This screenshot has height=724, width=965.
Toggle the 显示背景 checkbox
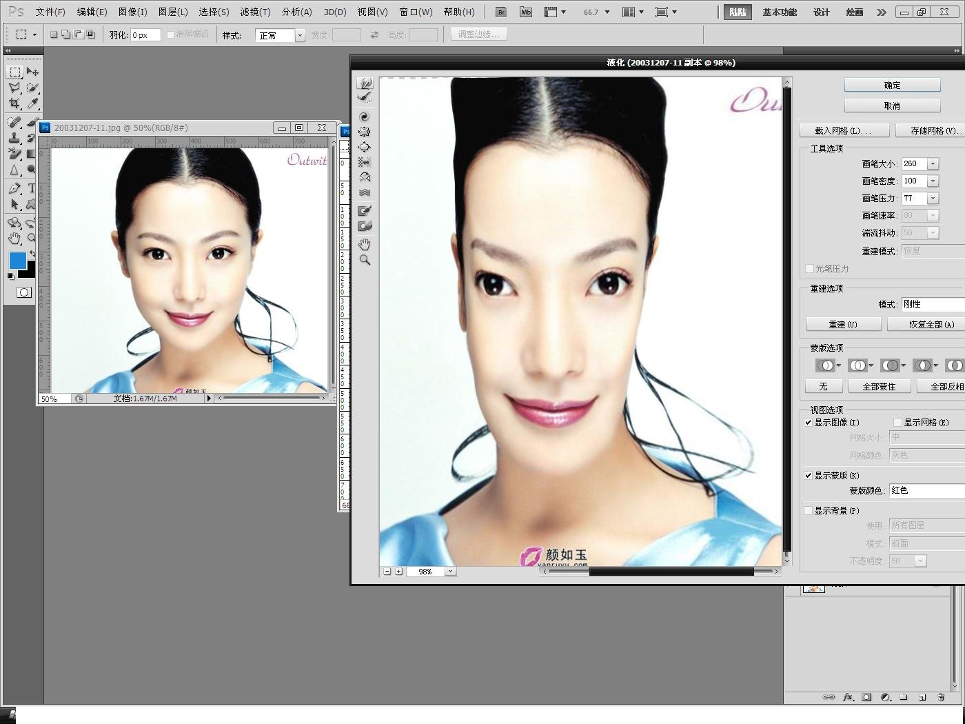click(808, 511)
